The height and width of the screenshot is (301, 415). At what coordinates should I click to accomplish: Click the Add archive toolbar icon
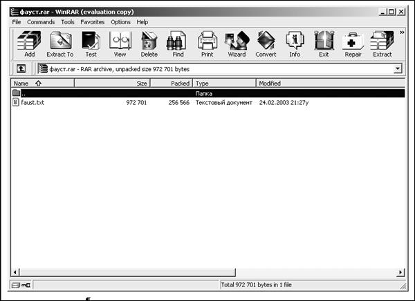pyautogui.click(x=29, y=44)
